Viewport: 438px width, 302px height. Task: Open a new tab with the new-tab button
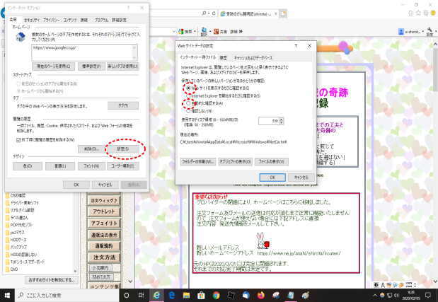283,13
